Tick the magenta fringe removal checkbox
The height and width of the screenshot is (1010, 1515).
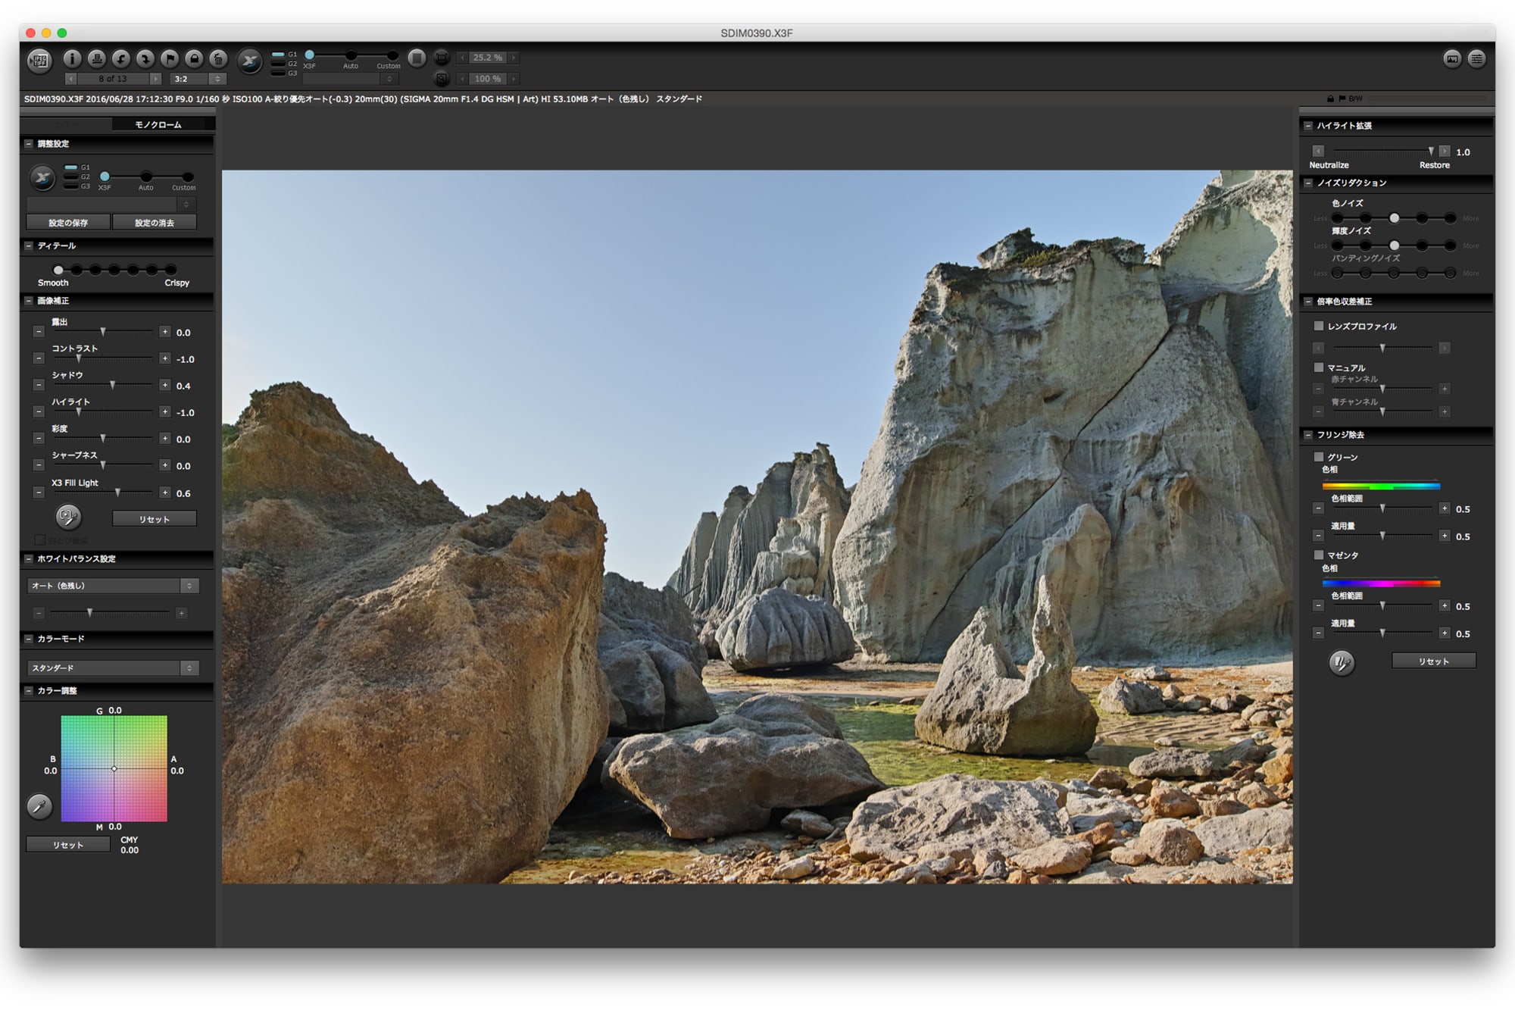tap(1319, 555)
